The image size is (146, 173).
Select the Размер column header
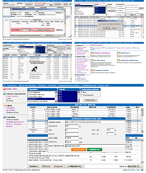coord(33,107)
